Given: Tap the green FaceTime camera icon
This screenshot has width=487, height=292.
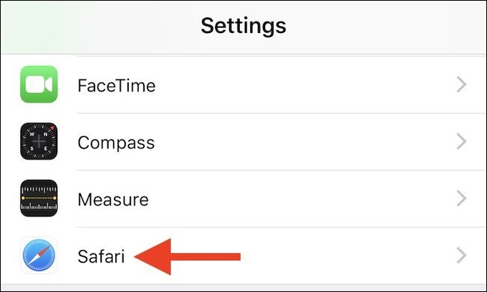Looking at the screenshot, I should (39, 84).
